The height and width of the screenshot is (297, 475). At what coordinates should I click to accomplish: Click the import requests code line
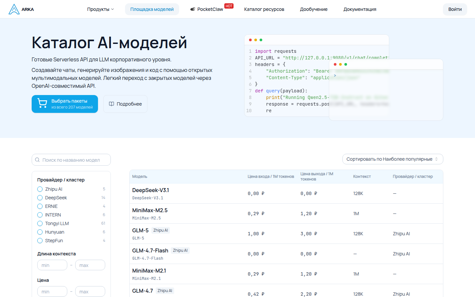(276, 51)
